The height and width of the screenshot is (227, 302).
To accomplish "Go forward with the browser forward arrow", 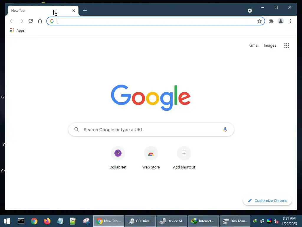I will [x=21, y=21].
